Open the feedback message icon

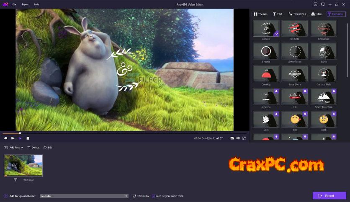click(x=323, y=4)
